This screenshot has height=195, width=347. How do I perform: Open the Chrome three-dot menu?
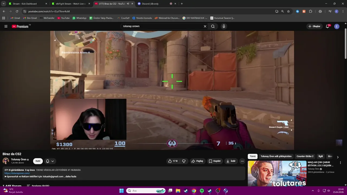[x=343, y=11]
